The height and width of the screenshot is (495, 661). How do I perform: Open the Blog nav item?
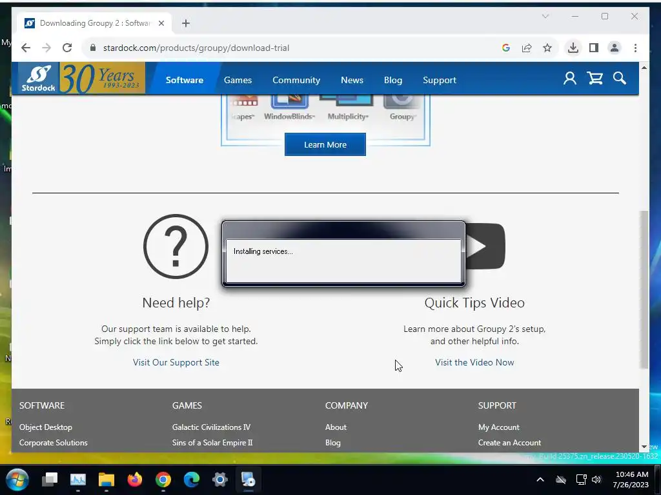(393, 80)
